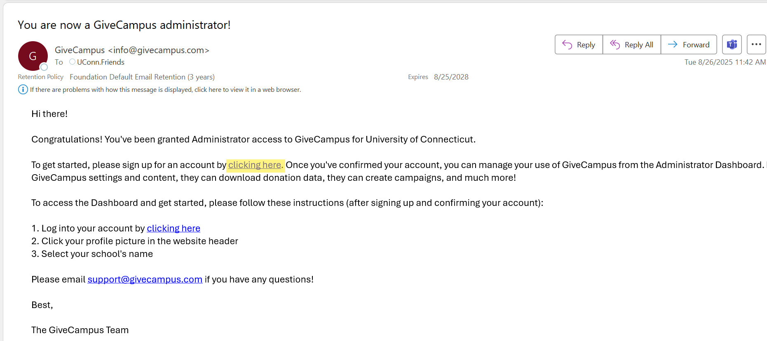The height and width of the screenshot is (341, 767).
Task: Click the support@givecampus.com email link
Action: pyautogui.click(x=145, y=280)
